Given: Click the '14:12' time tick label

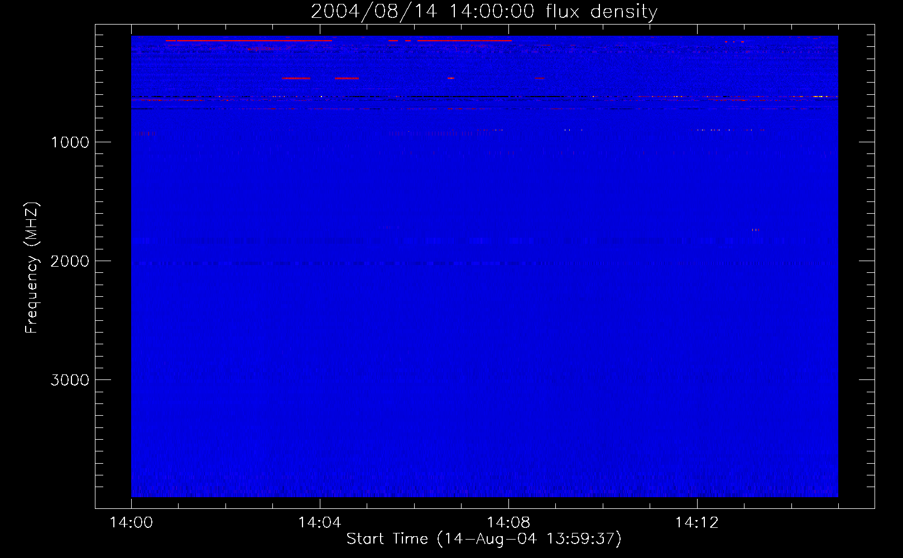Looking at the screenshot, I should tap(697, 523).
